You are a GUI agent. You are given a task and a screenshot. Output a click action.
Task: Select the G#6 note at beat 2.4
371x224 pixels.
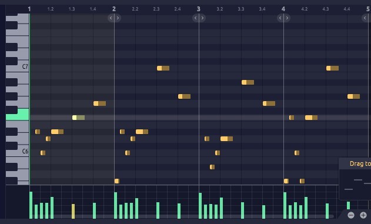pos(184,96)
